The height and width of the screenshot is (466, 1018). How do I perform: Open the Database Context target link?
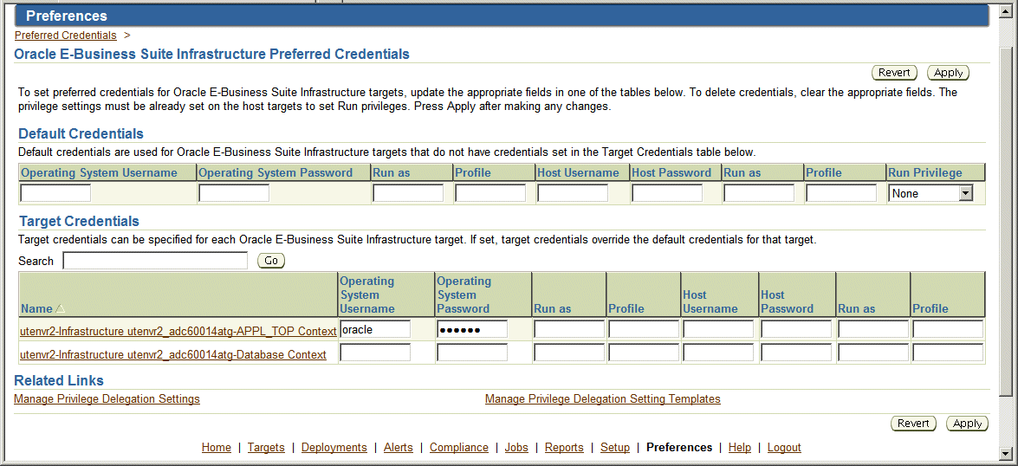tap(173, 354)
